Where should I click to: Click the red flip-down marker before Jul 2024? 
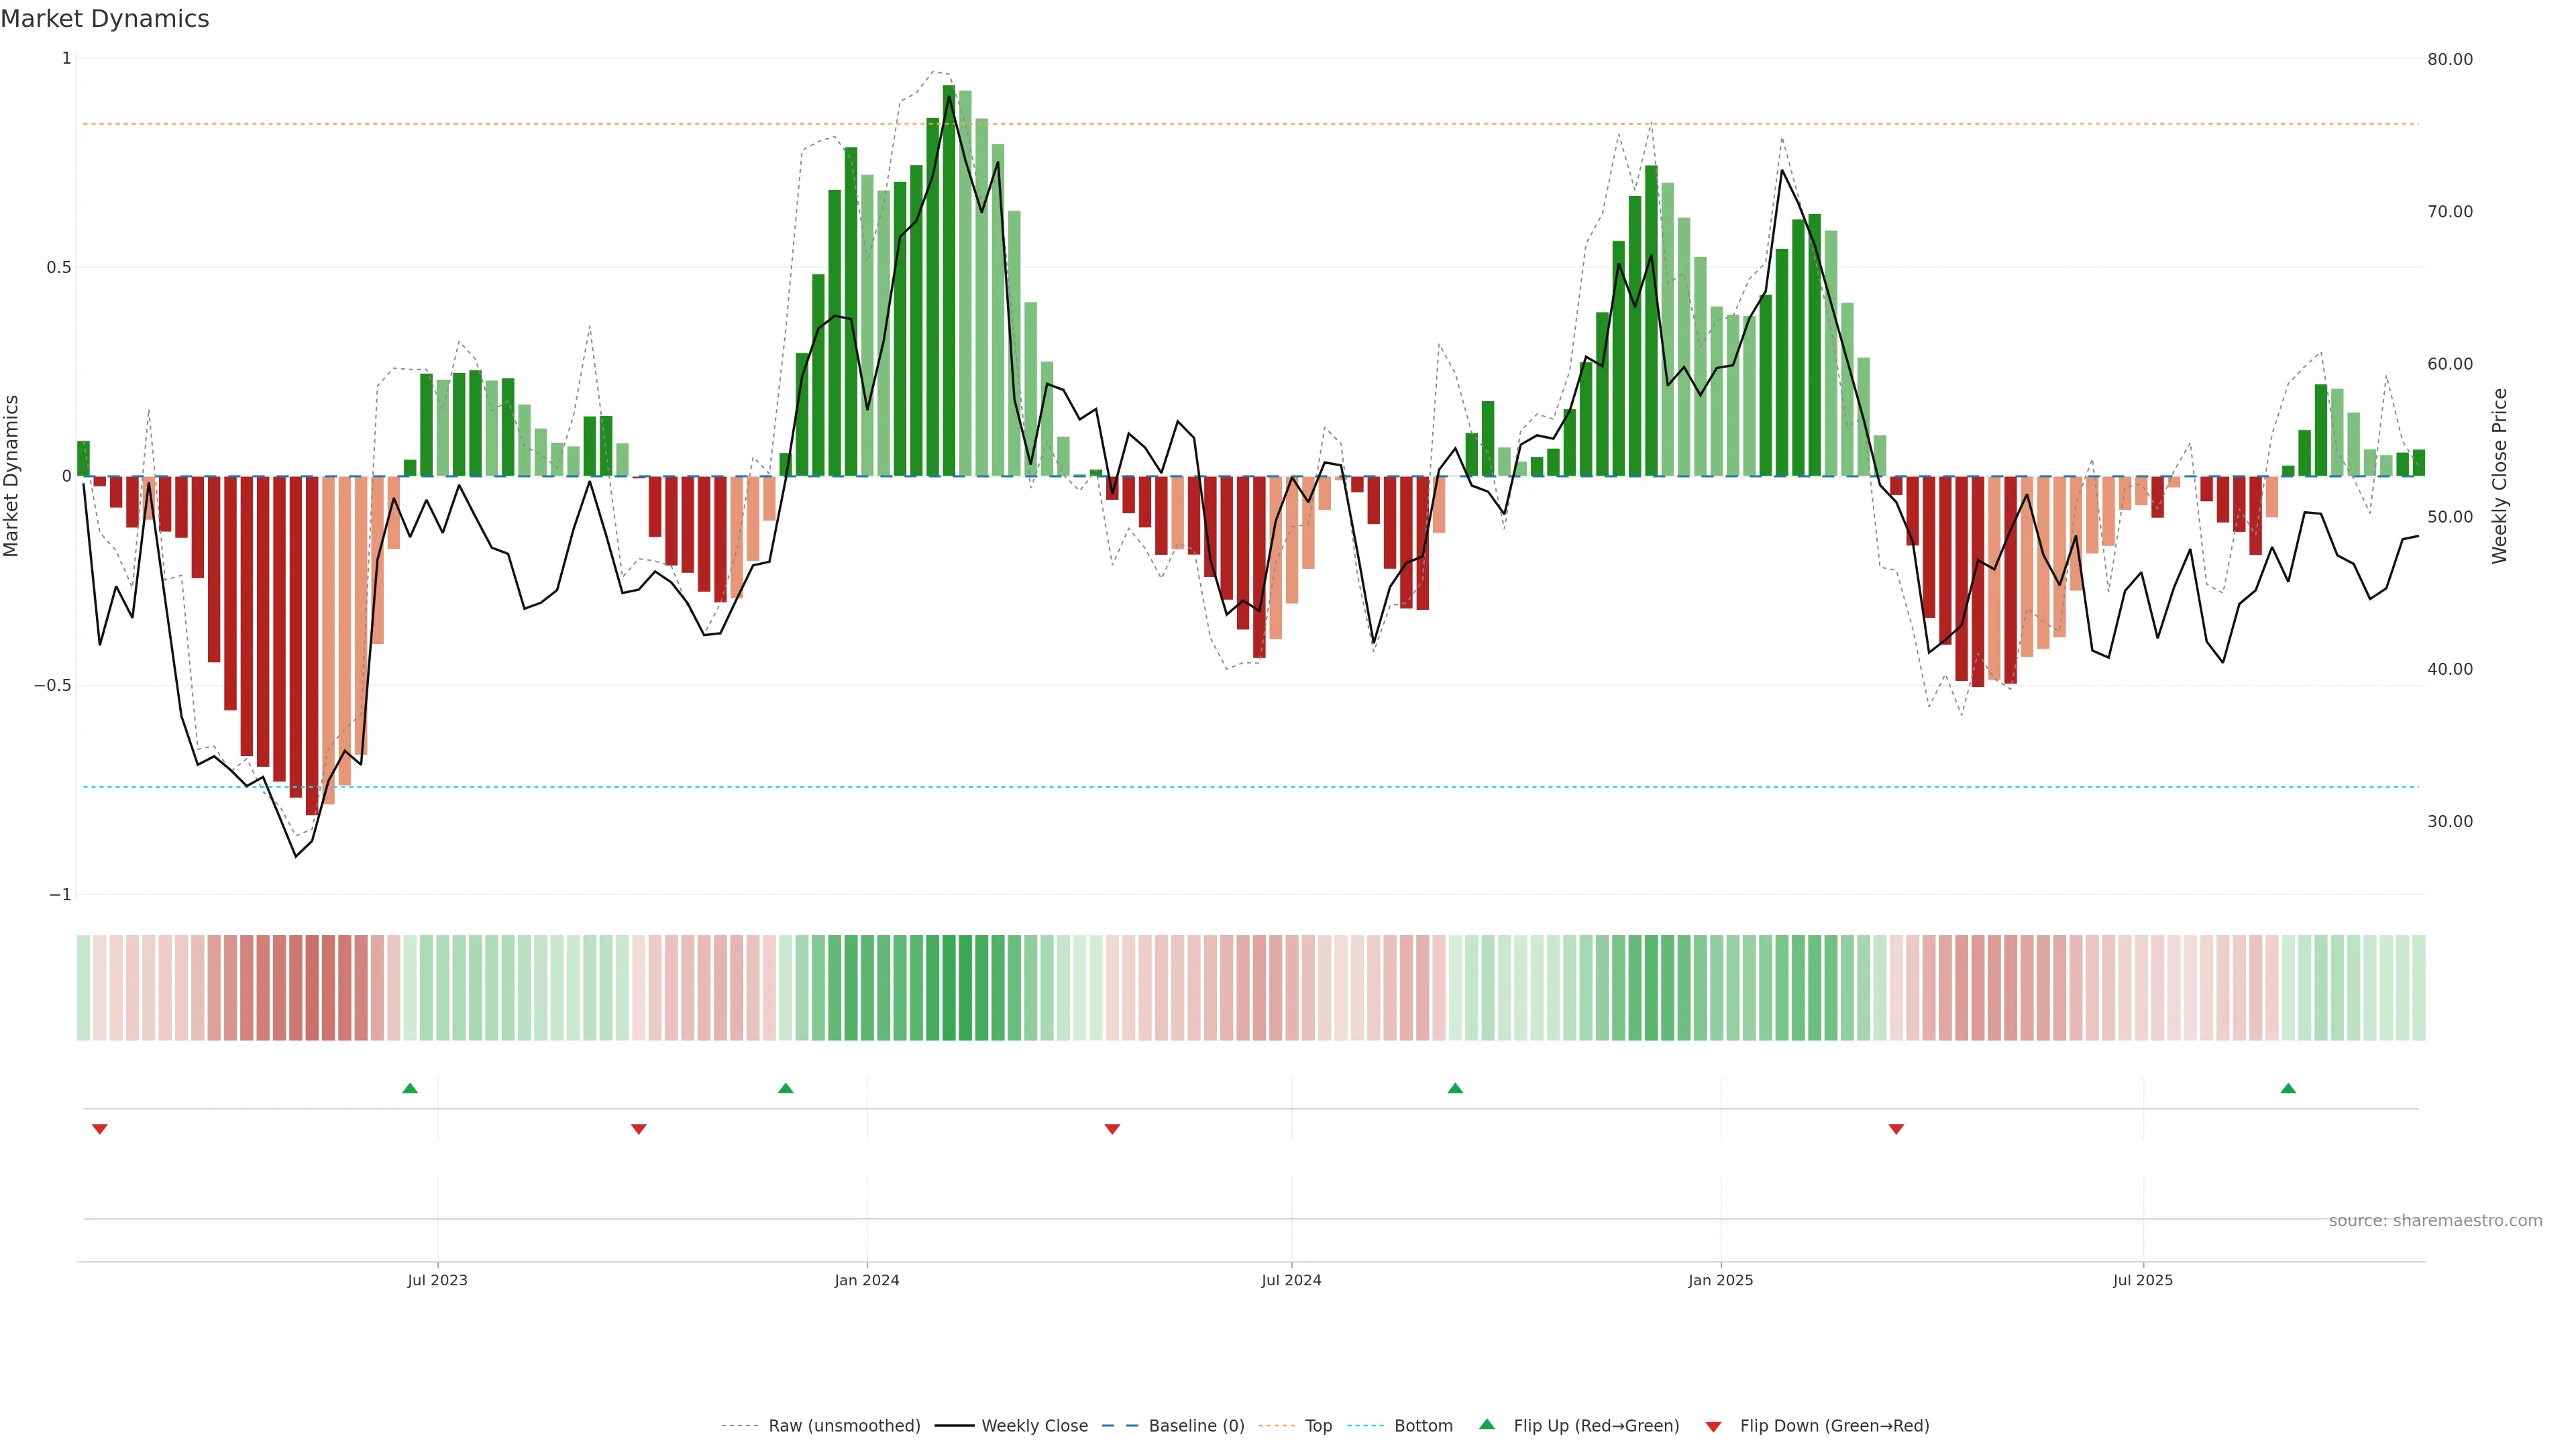pos(1112,1129)
